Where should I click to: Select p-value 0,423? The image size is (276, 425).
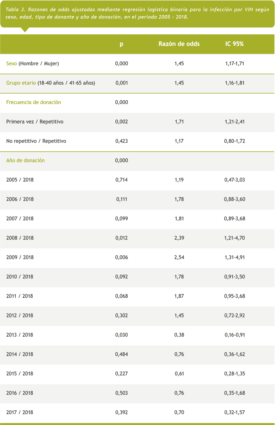tap(121, 141)
